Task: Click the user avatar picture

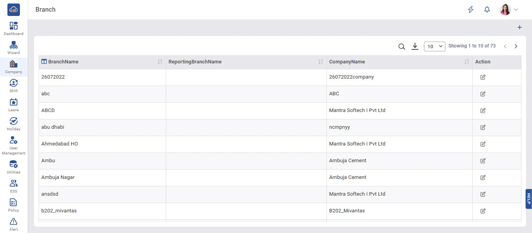Action: 505,10
